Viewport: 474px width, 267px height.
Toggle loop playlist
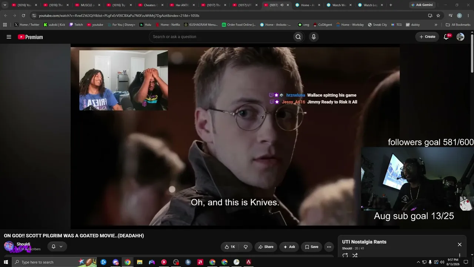click(x=345, y=255)
